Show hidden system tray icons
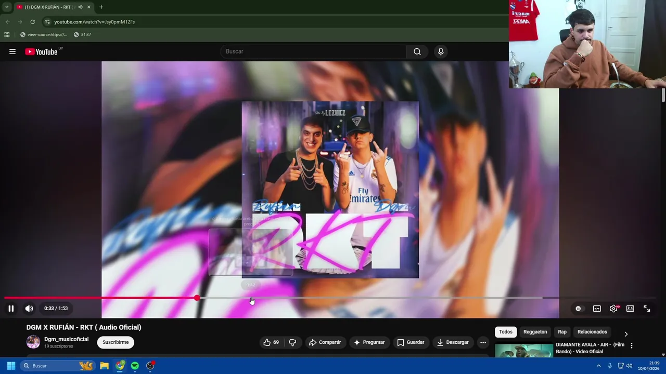This screenshot has height=374, width=666. [x=598, y=366]
